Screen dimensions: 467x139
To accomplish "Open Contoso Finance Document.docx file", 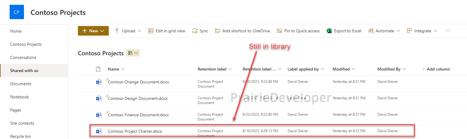I will pyautogui.click(x=138, y=115).
